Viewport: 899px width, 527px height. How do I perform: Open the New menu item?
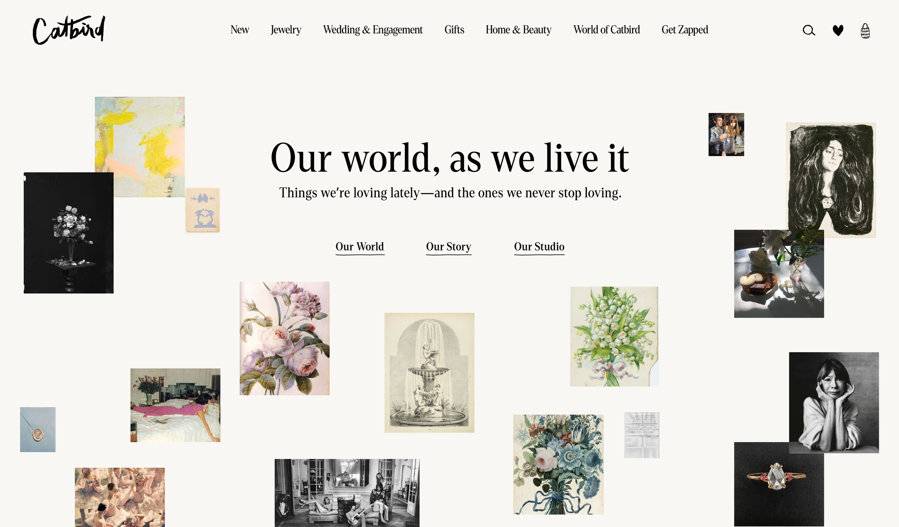coord(239,29)
